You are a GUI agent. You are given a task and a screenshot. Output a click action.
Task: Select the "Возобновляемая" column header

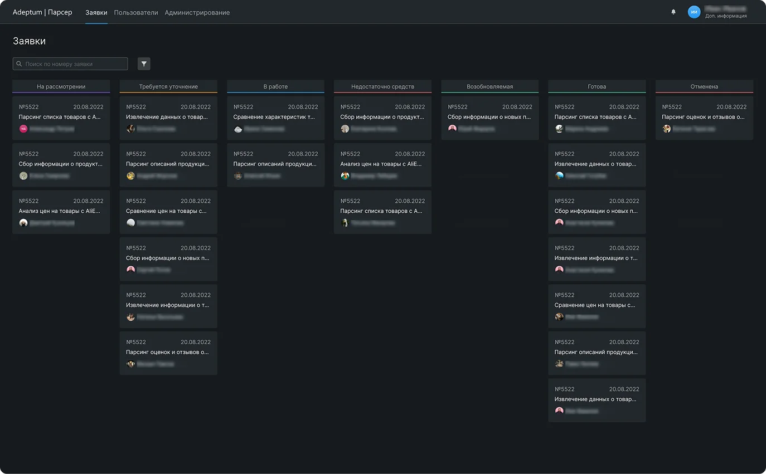point(490,86)
